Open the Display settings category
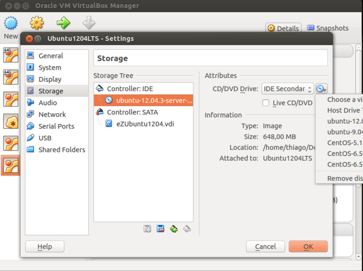The height and width of the screenshot is (271, 363). (x=56, y=79)
